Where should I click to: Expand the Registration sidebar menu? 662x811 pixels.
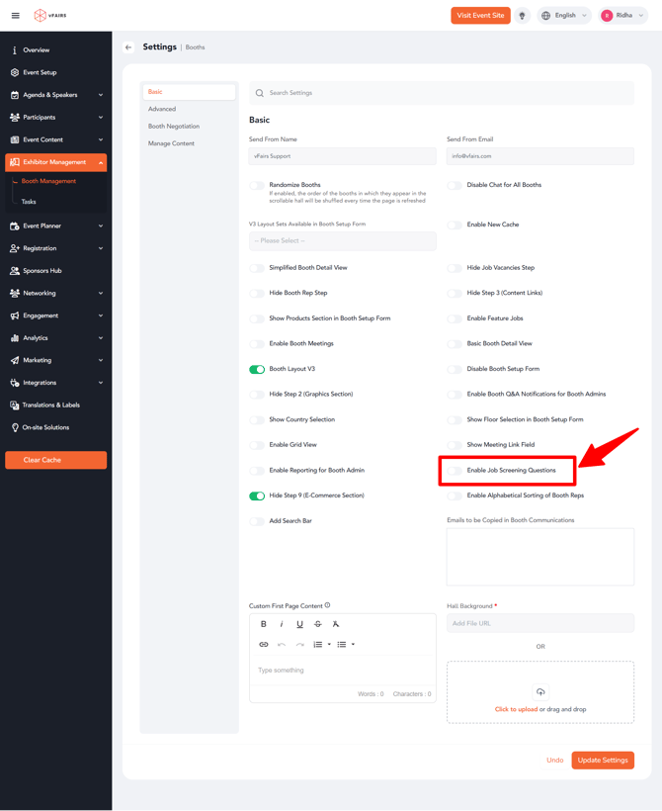click(55, 248)
